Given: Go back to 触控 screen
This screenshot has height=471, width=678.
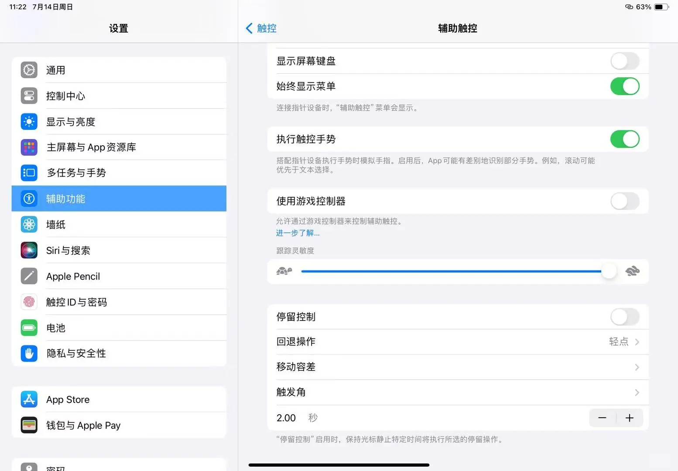Looking at the screenshot, I should click(260, 28).
